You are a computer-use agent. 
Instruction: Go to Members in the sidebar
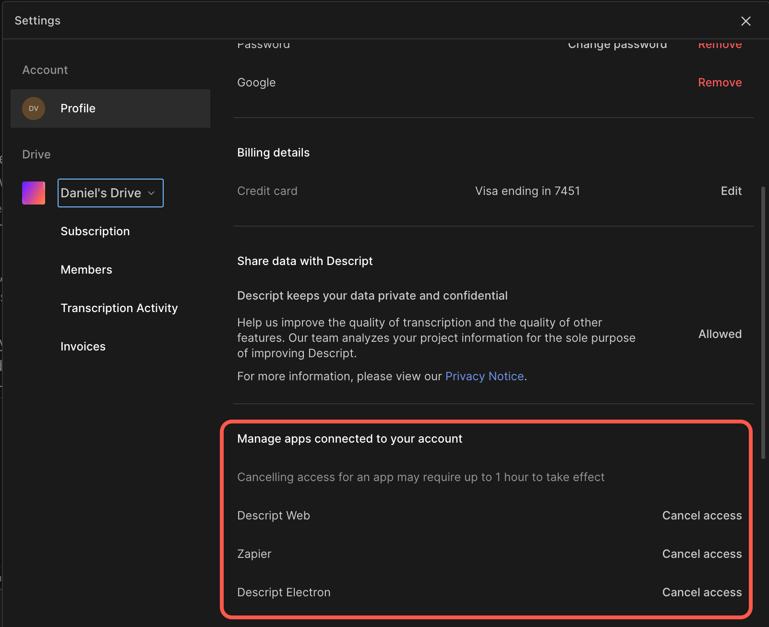86,270
